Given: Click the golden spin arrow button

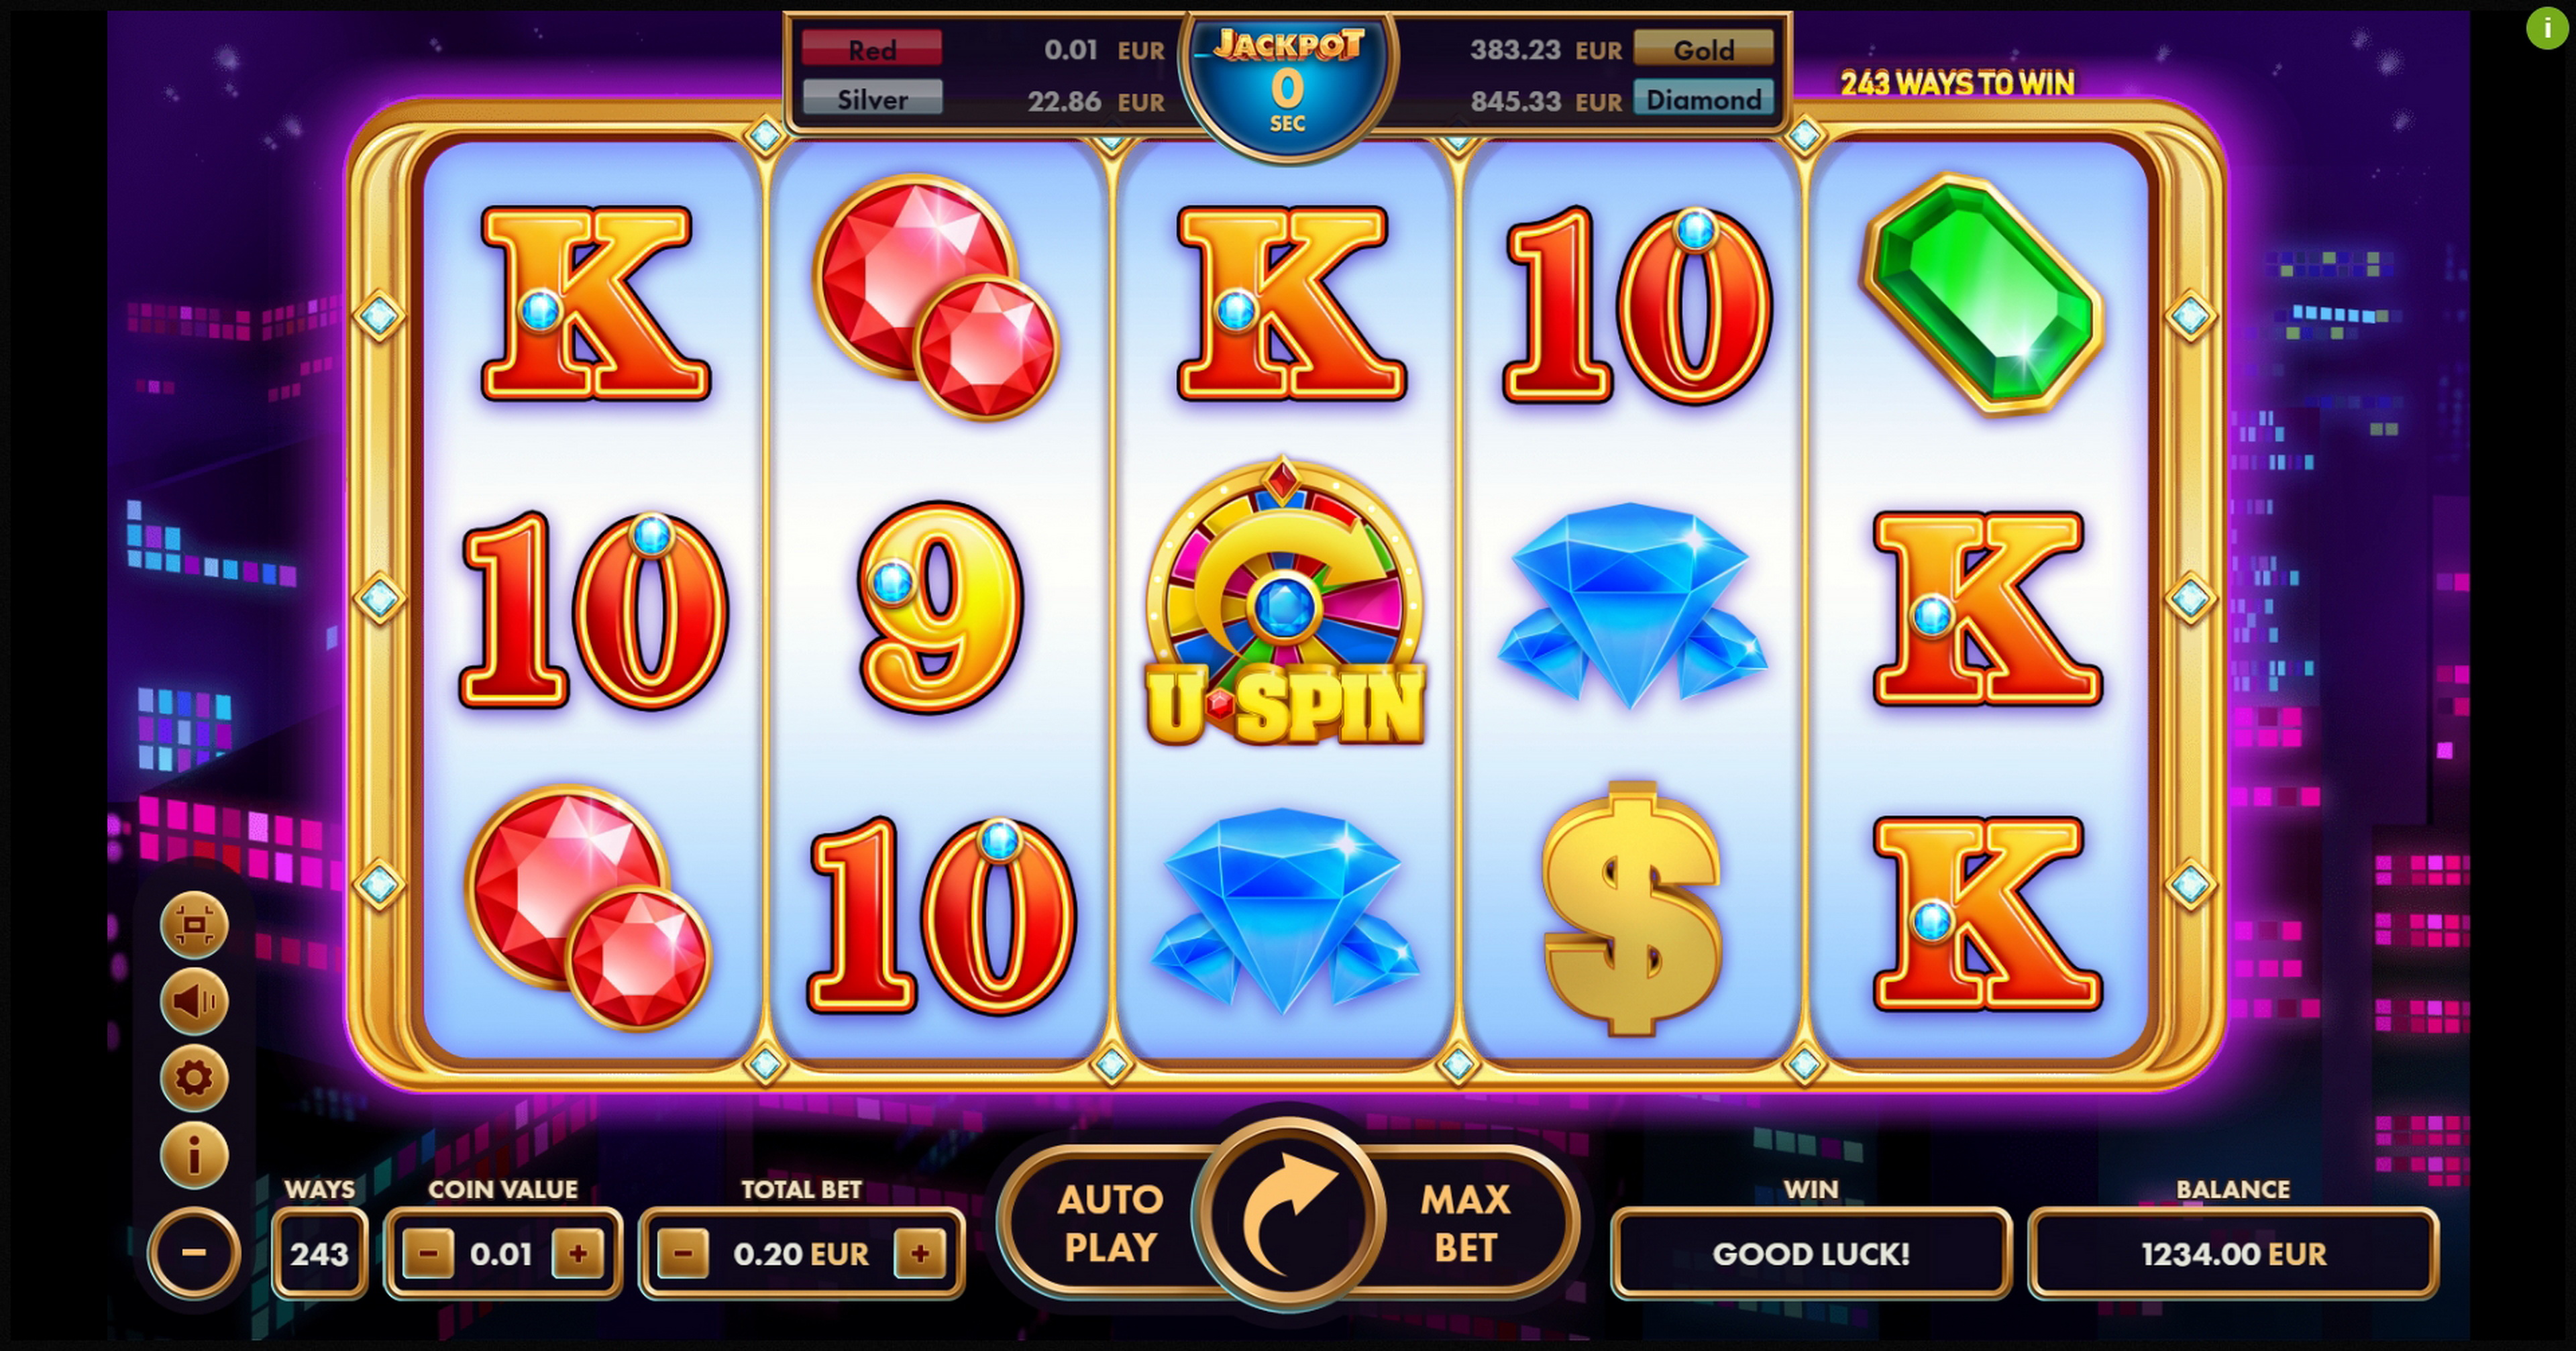Looking at the screenshot, I should (1288, 1216).
